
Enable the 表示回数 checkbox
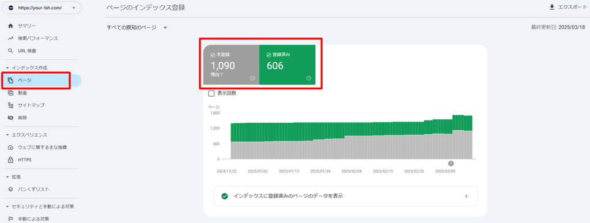click(211, 93)
